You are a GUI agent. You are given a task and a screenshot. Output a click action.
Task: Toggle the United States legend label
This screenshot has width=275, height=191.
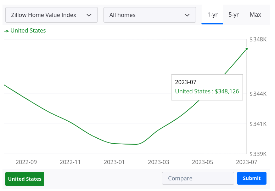28,31
